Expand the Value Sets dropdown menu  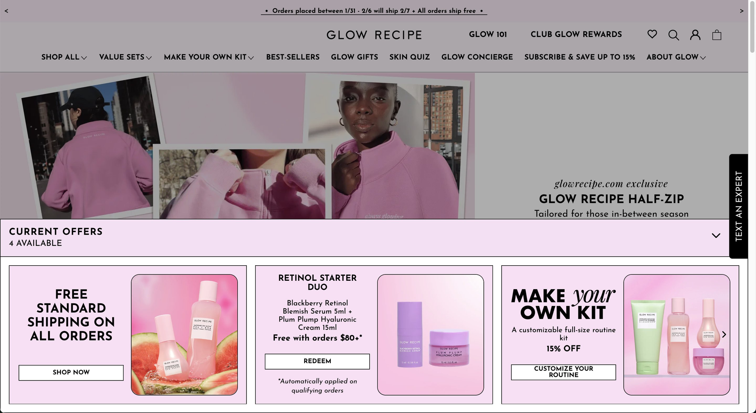coord(125,57)
